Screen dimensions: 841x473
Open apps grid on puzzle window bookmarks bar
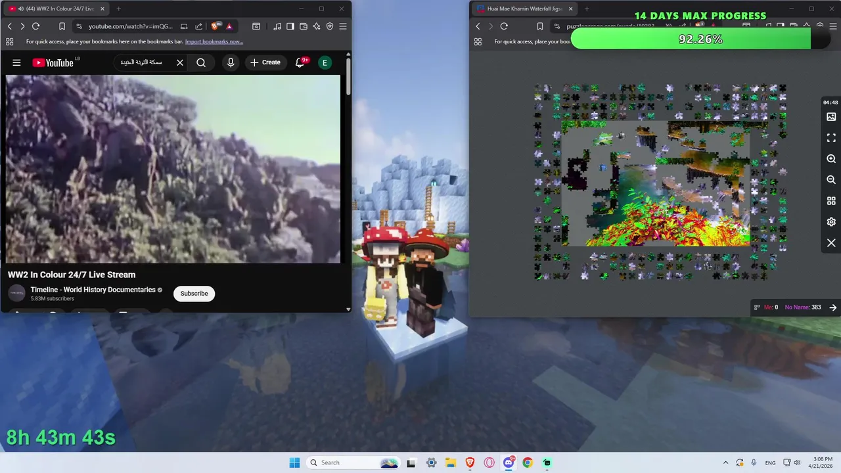(478, 41)
